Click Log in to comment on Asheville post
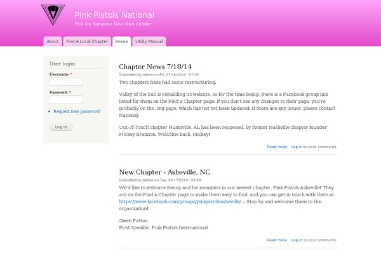The image size is (381, 254). (x=297, y=240)
